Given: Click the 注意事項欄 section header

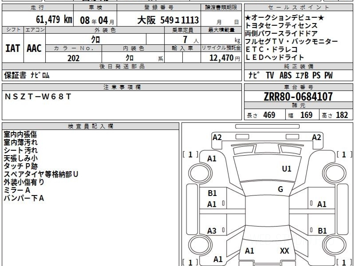Looking at the screenshot, I should [122, 87].
